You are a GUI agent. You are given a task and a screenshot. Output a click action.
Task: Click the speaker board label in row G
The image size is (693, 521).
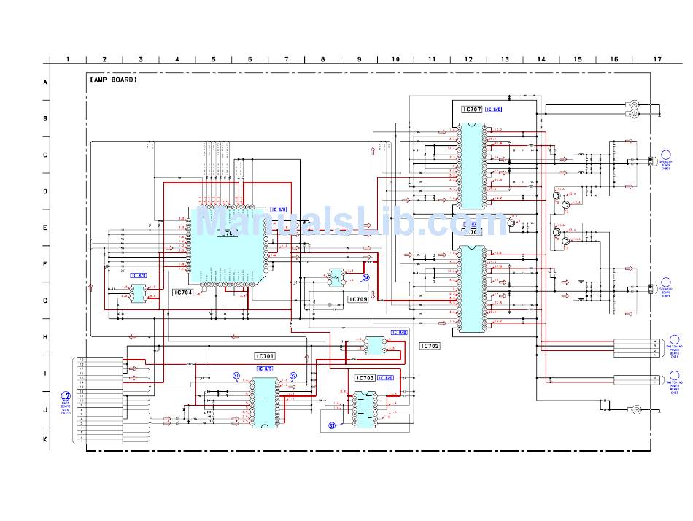click(x=665, y=293)
